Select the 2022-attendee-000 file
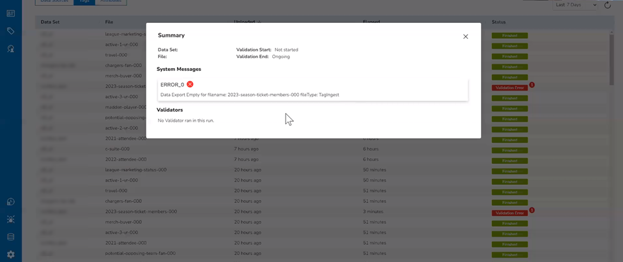Image resolution: width=623 pixels, height=262 pixels. [x=125, y=159]
